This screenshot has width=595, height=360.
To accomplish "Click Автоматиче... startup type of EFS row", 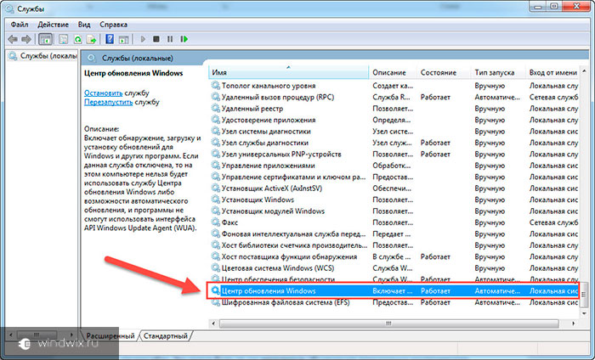I will [x=497, y=302].
